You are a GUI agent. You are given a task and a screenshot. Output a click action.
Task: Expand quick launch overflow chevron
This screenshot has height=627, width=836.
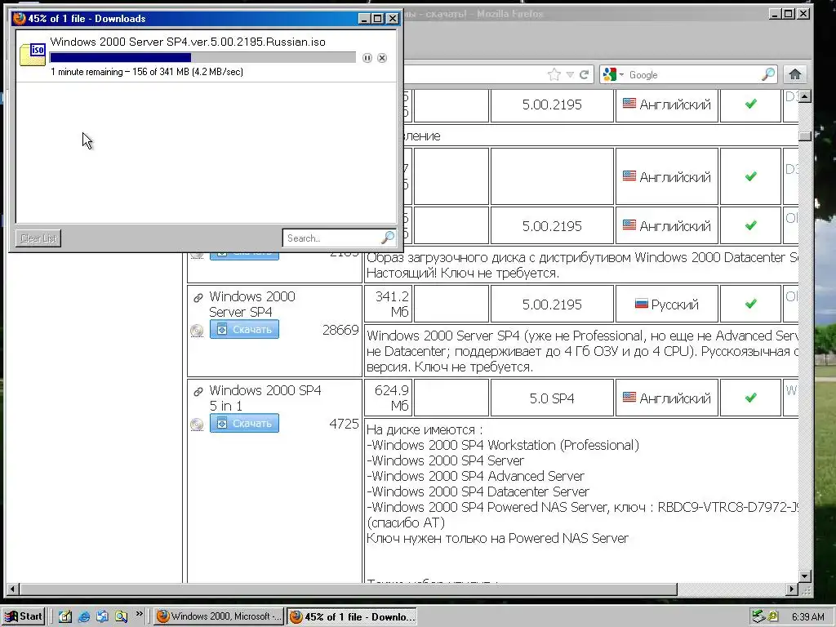pos(139,614)
